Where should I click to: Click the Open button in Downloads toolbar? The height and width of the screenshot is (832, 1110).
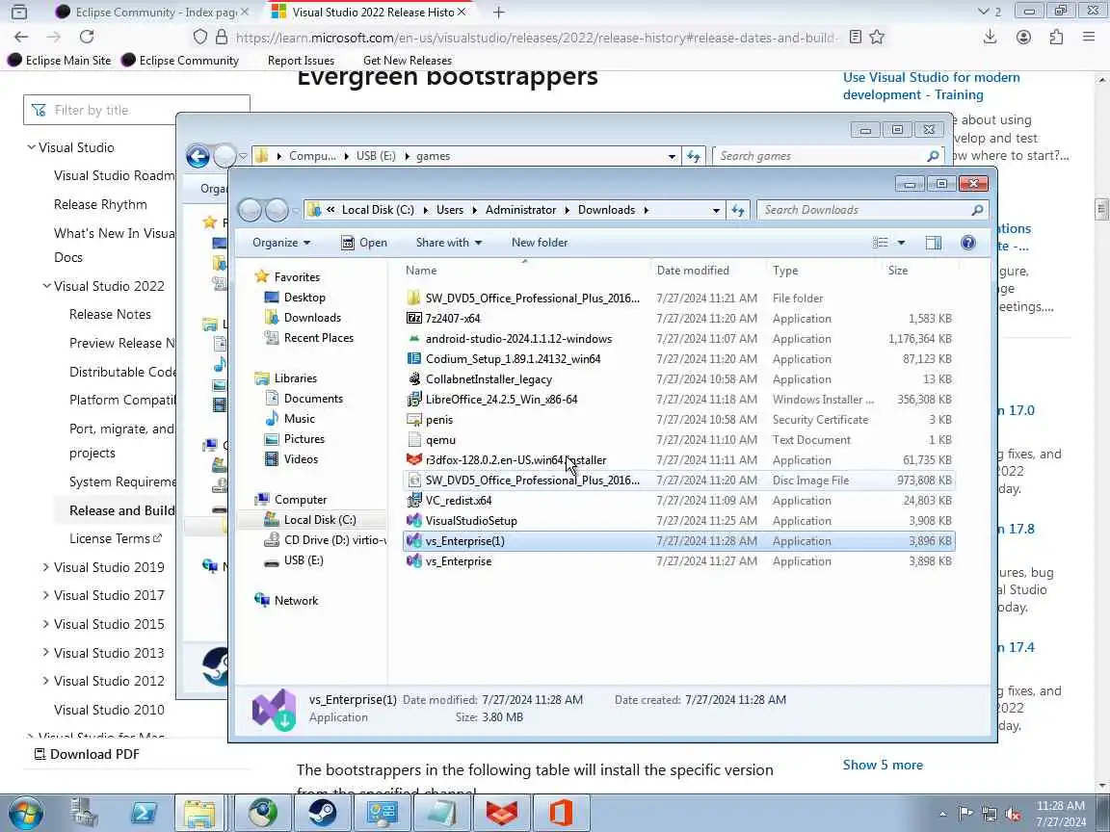(x=364, y=243)
